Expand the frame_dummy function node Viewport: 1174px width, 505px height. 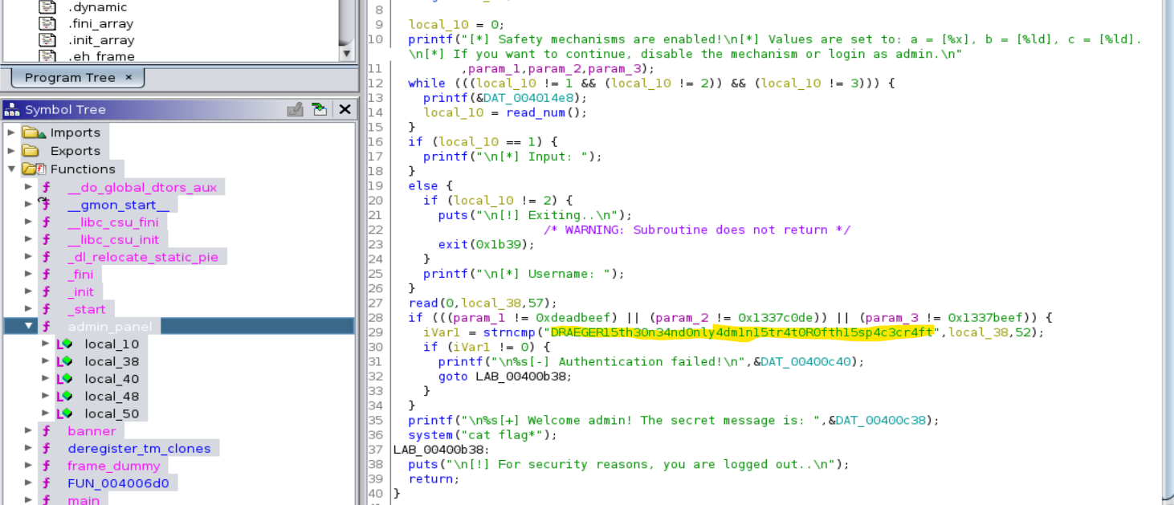[x=30, y=466]
